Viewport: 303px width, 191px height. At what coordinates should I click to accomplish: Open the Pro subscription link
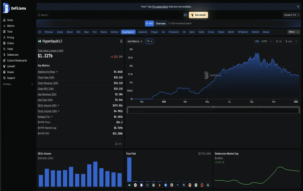pos(160,7)
